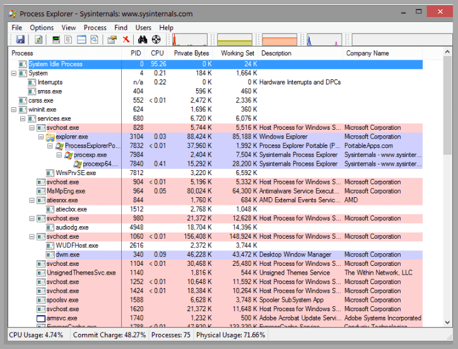Click the binoculars Find icon
The width and height of the screenshot is (458, 349).
[x=143, y=40]
